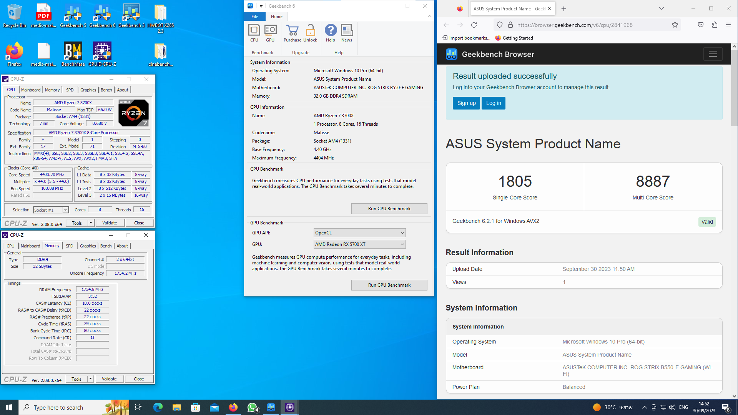Image resolution: width=738 pixels, height=415 pixels.
Task: Switch to SPD tab in top CPU-Z
Action: point(70,90)
